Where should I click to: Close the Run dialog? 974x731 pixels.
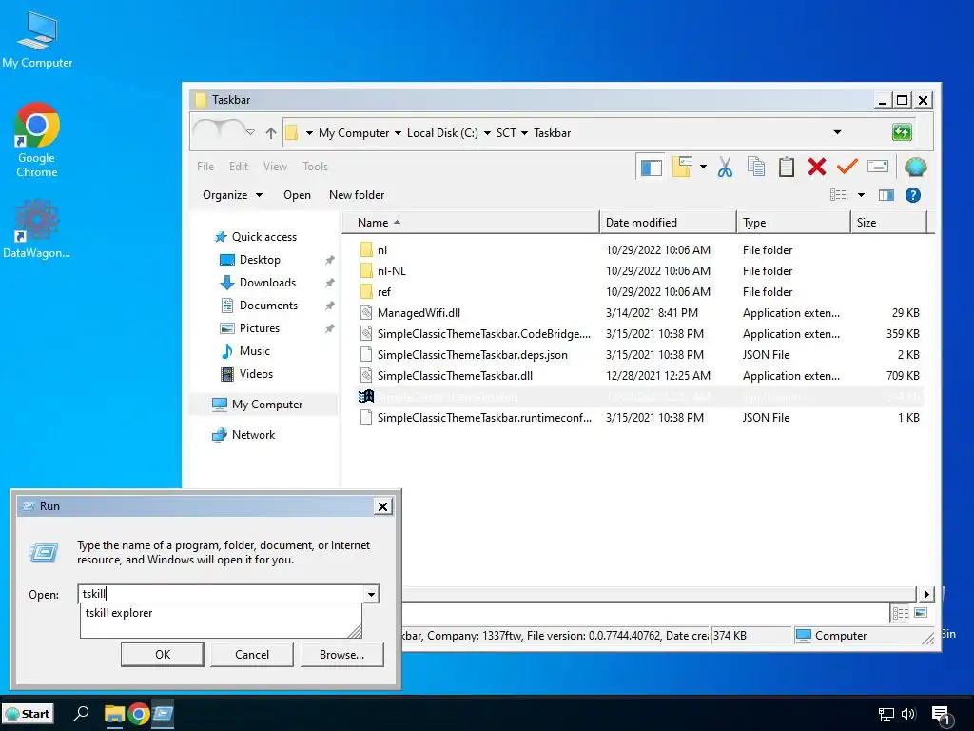[382, 506]
